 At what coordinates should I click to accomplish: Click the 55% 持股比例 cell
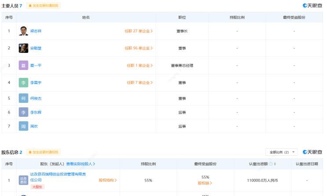pos(148,180)
